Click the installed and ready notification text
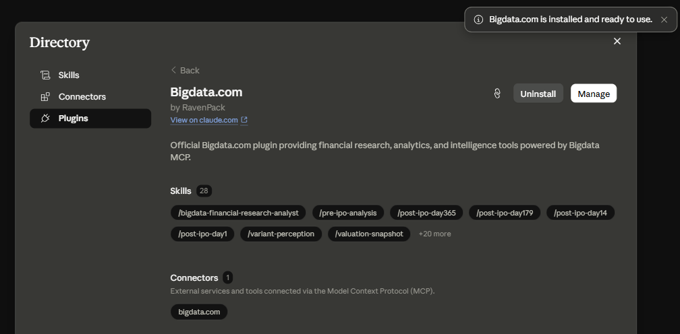 (571, 20)
